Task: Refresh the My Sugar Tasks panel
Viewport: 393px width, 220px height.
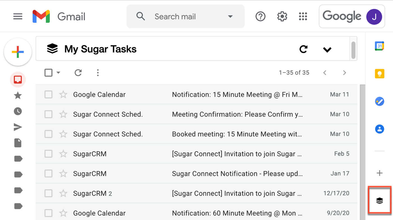Action: point(303,49)
